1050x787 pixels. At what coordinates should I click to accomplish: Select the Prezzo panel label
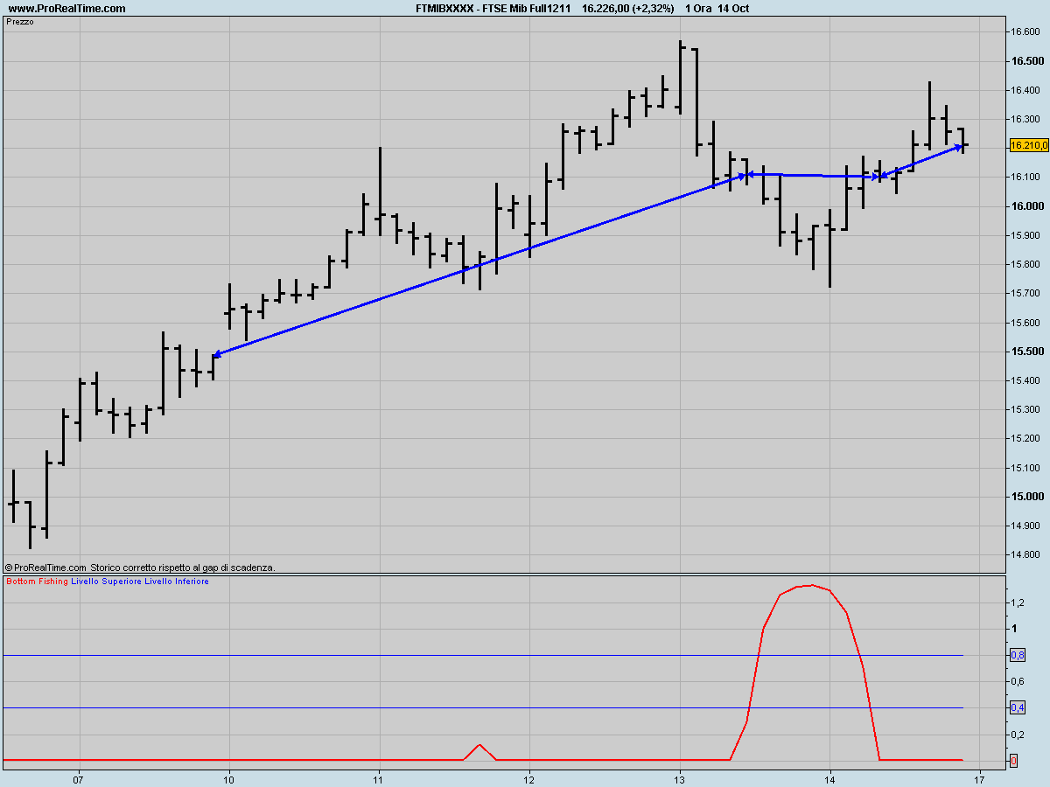tap(19, 21)
